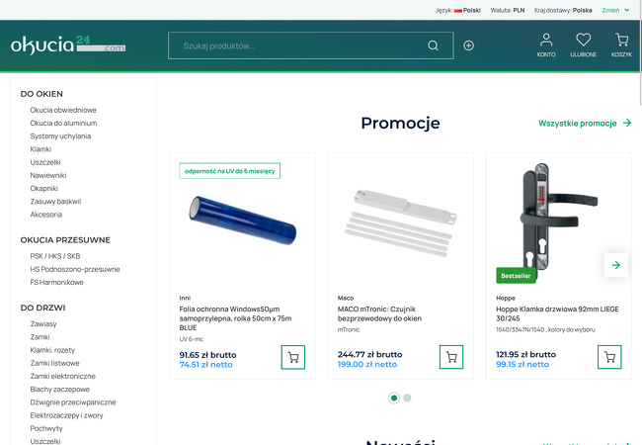This screenshot has height=445, width=642.
Task: Open Zawiasy category
Action: (43, 324)
